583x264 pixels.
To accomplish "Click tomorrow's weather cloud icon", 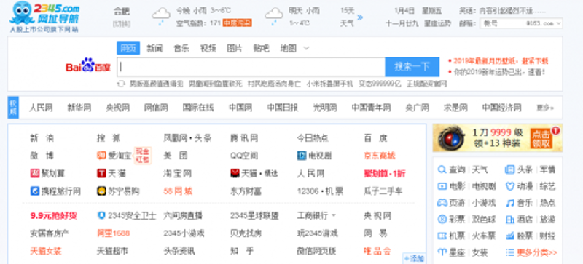I will [274, 16].
